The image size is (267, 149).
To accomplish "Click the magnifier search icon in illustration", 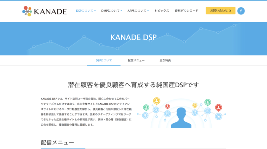I will pos(156,110).
